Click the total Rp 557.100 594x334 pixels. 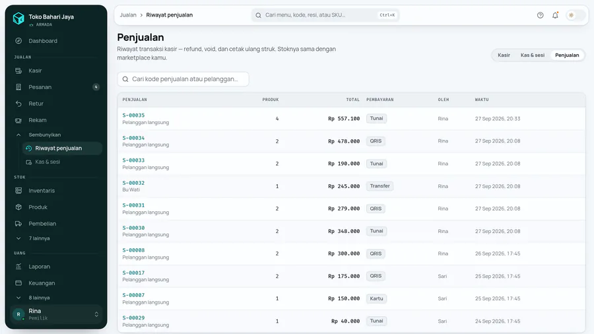(344, 119)
